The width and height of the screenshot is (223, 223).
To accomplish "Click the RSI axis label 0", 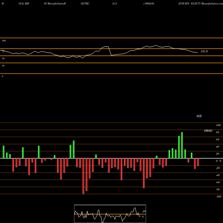I will [2, 76].
